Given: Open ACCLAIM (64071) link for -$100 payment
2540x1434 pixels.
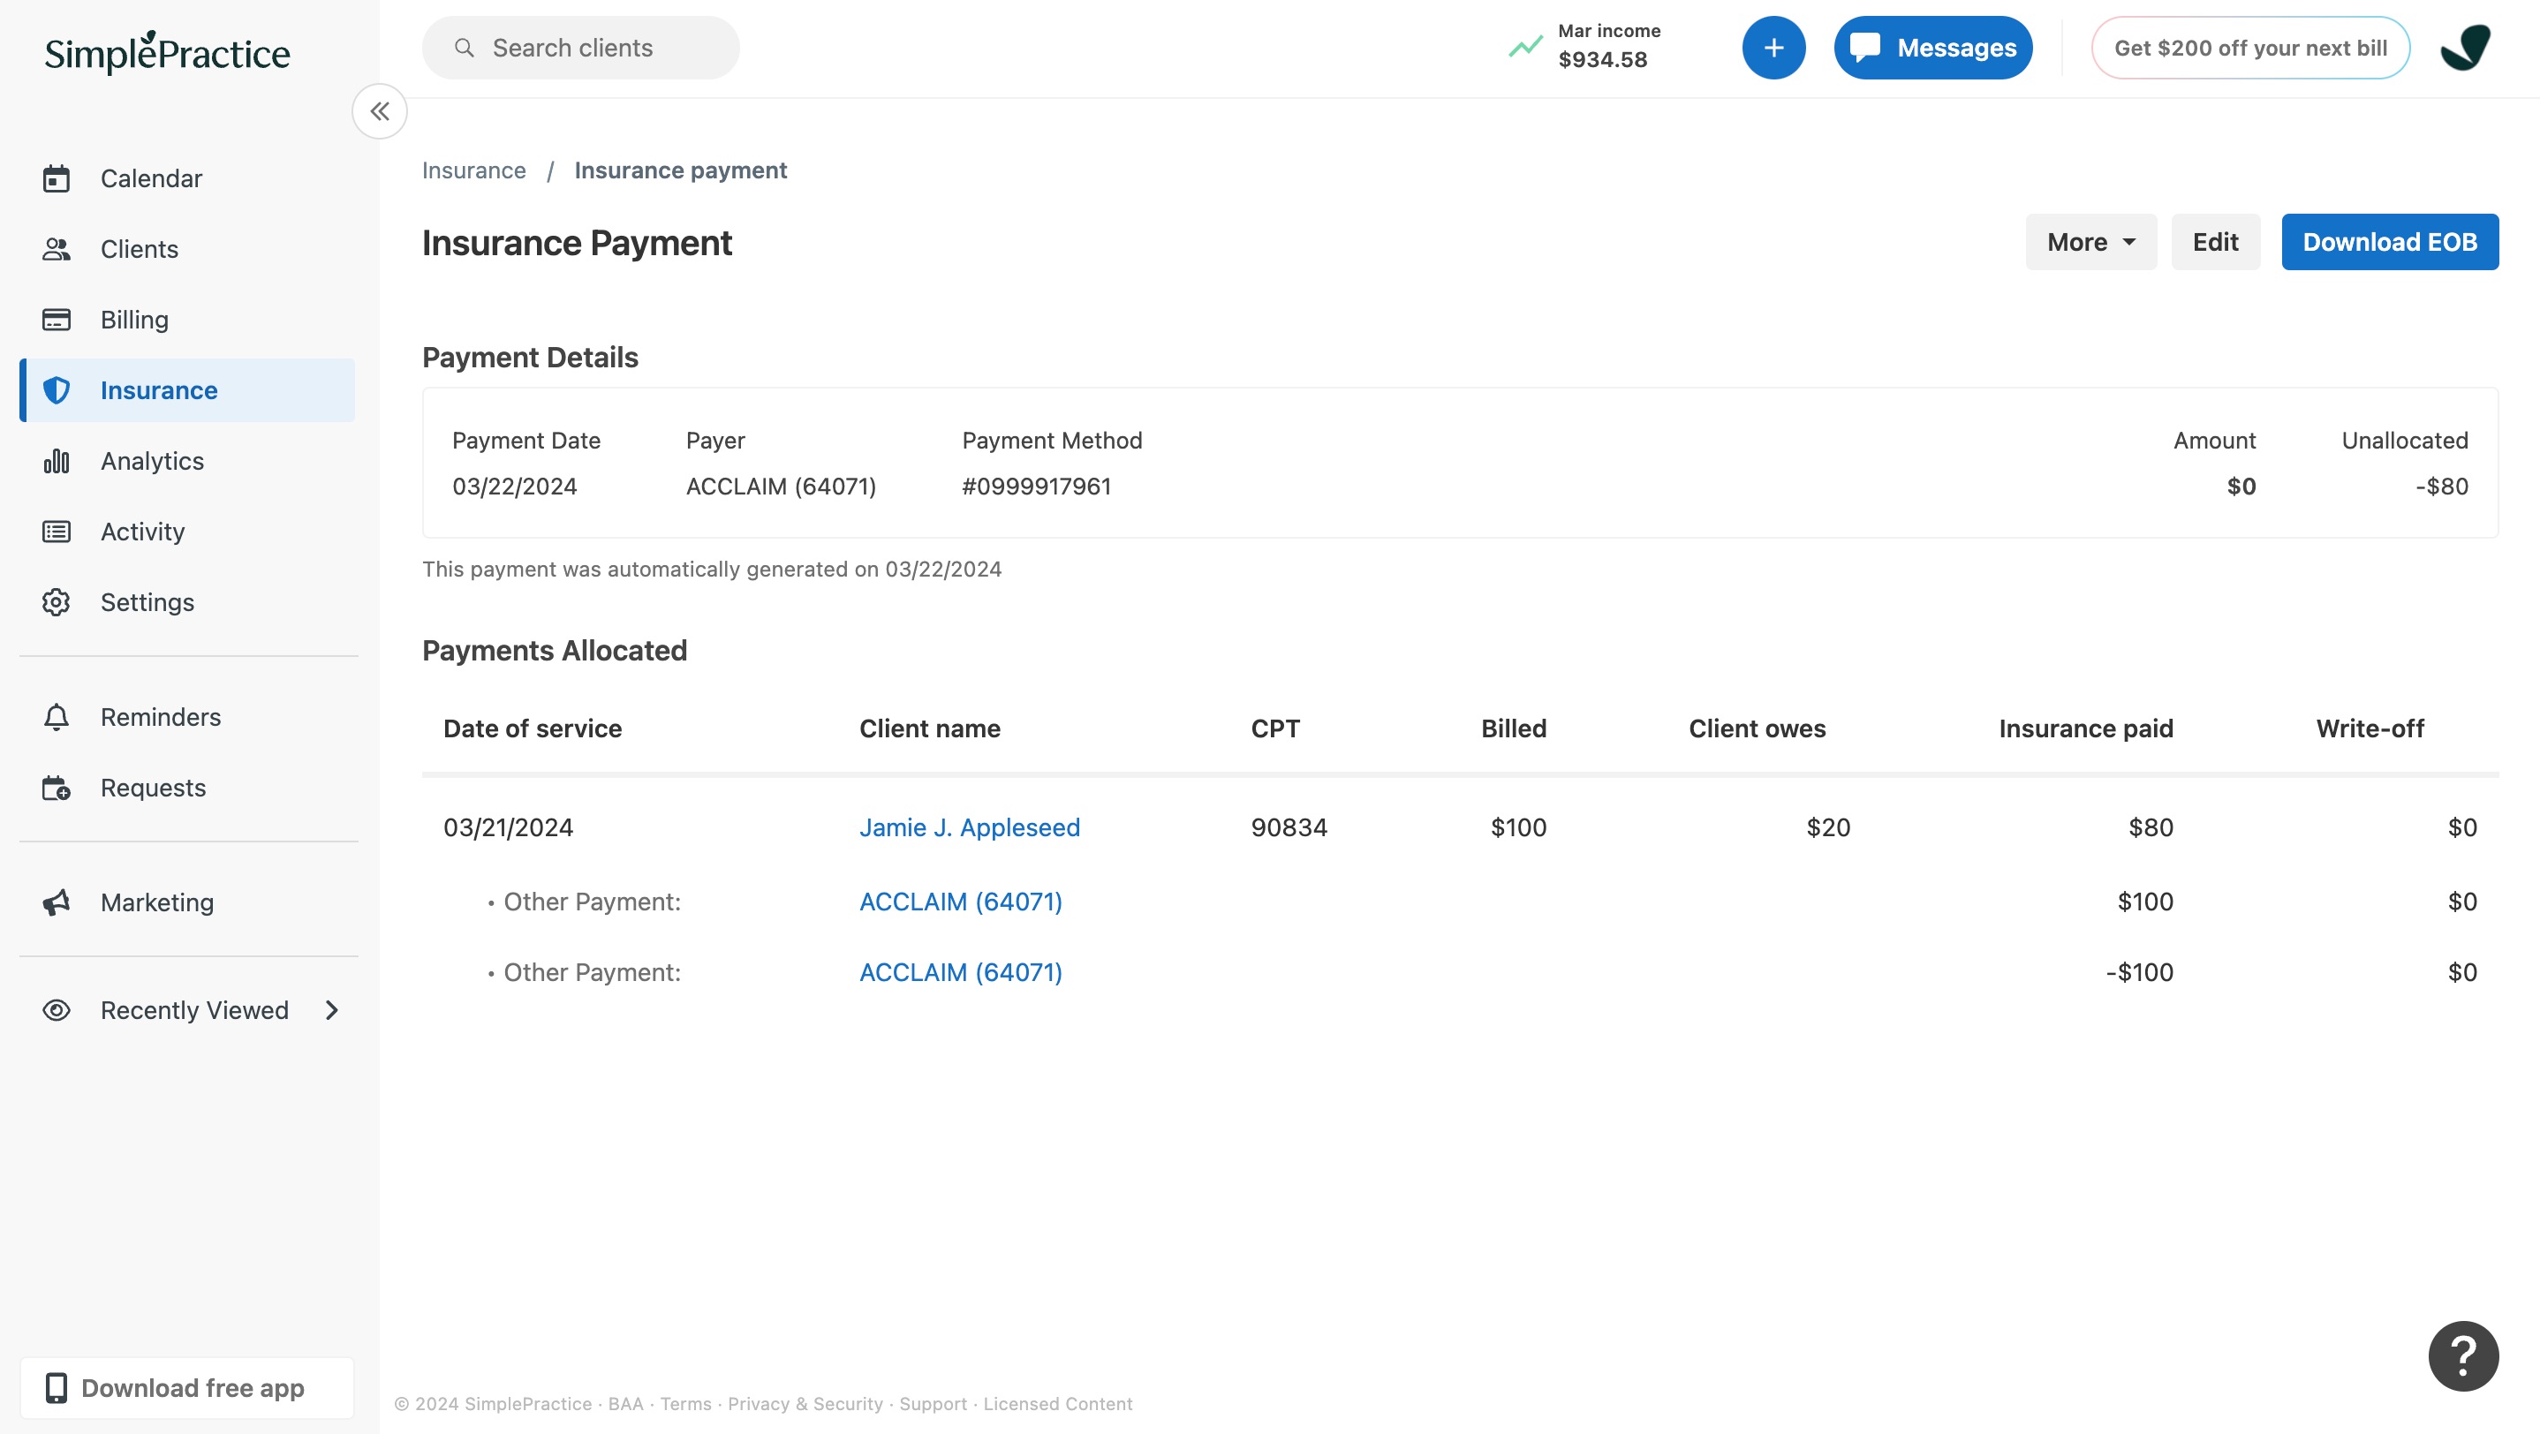Looking at the screenshot, I should 960,972.
